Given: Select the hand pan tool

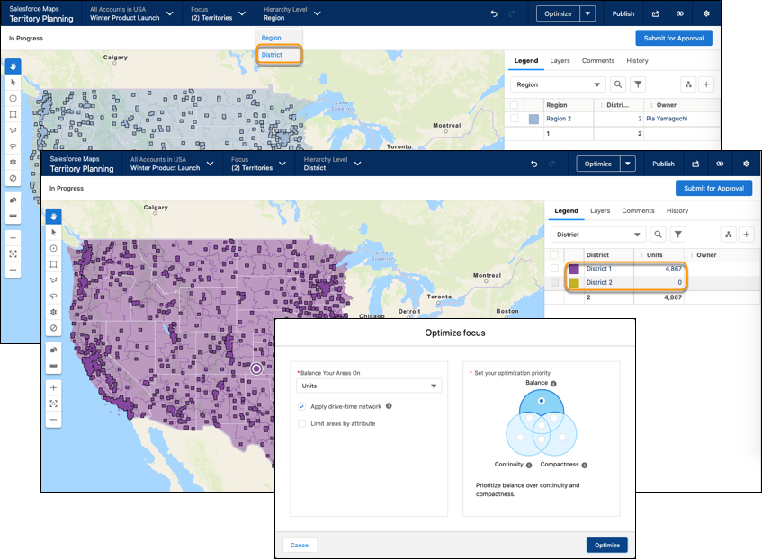Looking at the screenshot, I should 53,216.
